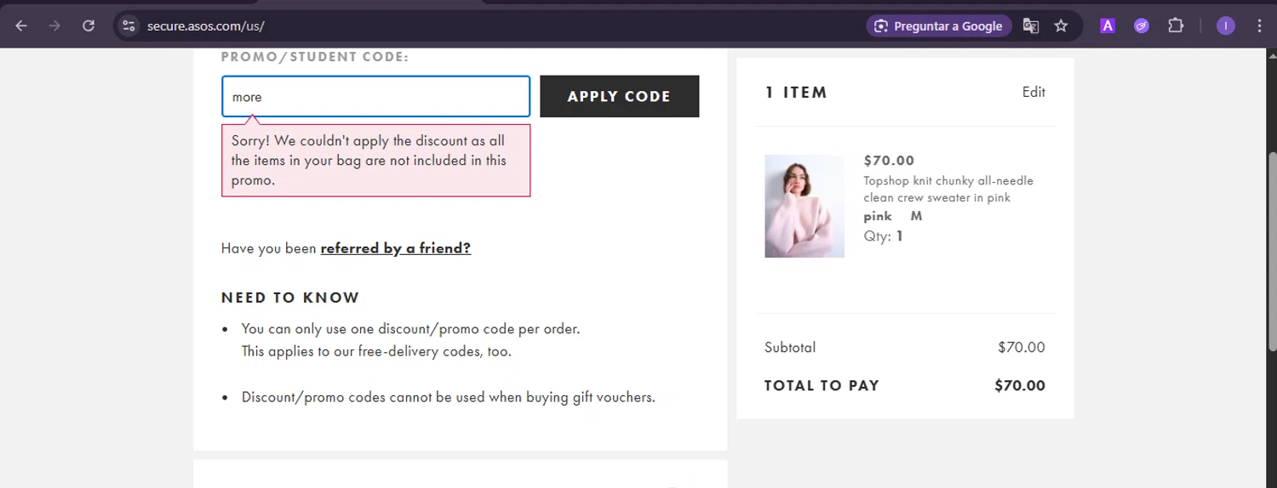Go forward in browser history
Viewport: 1277px width, 488px height.
(x=54, y=26)
